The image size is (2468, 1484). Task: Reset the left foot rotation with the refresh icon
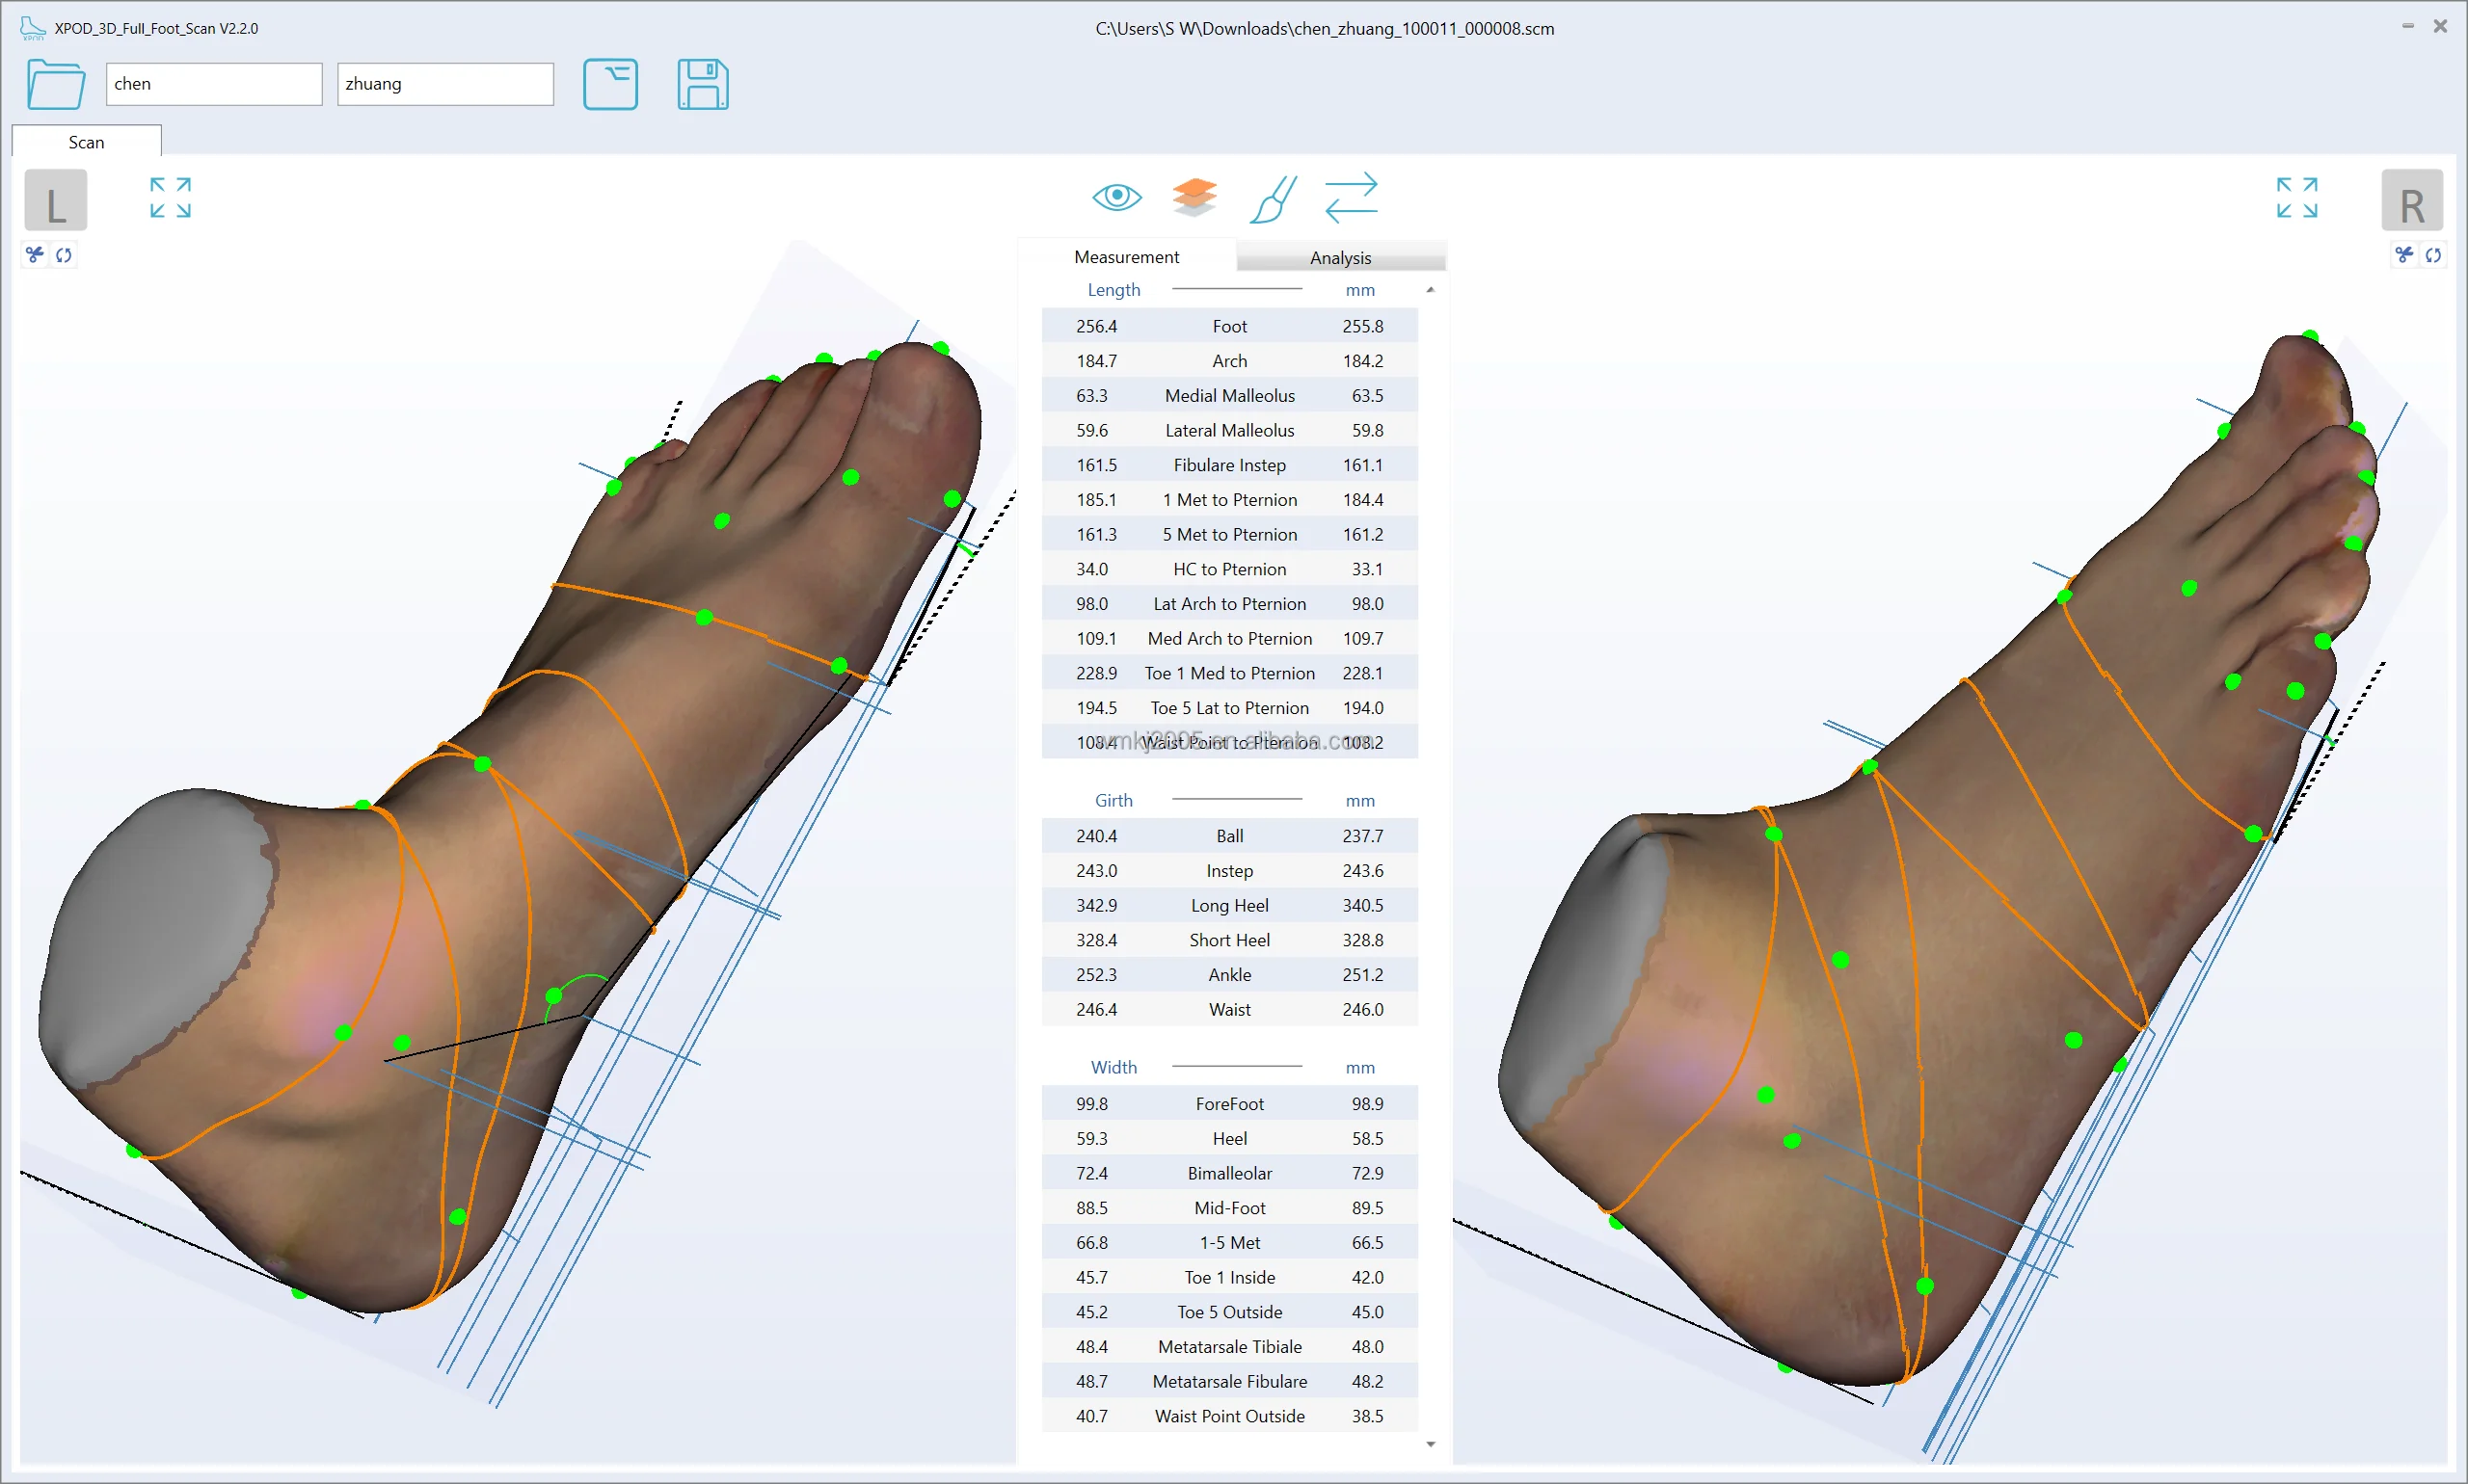click(x=64, y=255)
